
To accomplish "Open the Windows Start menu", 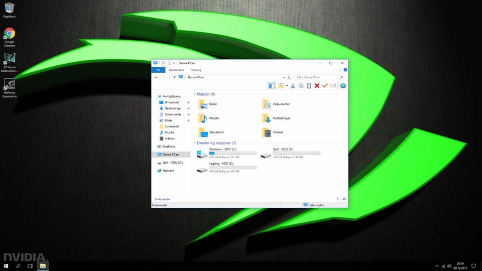I will pos(6,266).
